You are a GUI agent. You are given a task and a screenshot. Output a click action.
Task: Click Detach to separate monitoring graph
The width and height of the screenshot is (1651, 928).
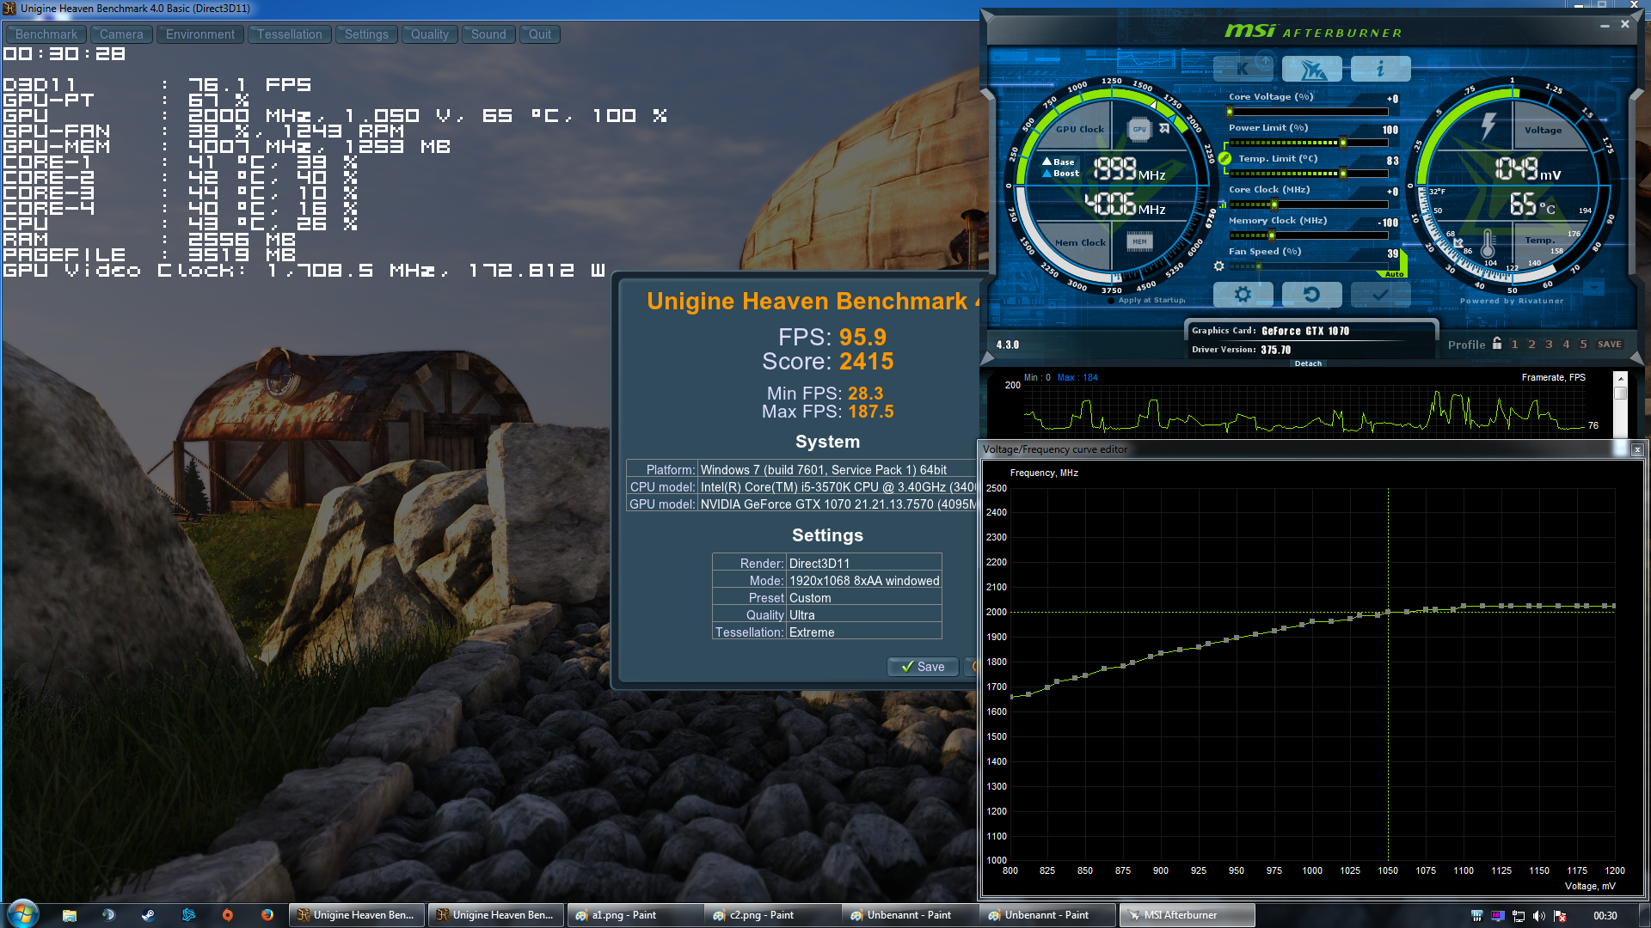tap(1308, 363)
